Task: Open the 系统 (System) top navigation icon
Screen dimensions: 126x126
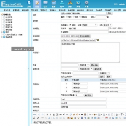Action: (29, 4)
